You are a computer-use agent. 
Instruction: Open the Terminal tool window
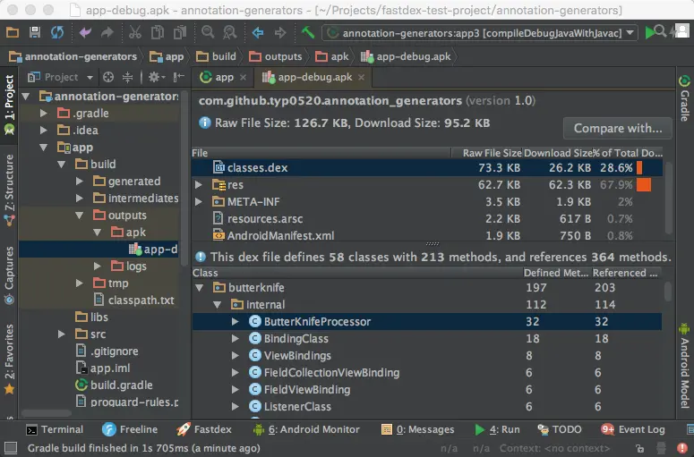[x=55, y=429]
